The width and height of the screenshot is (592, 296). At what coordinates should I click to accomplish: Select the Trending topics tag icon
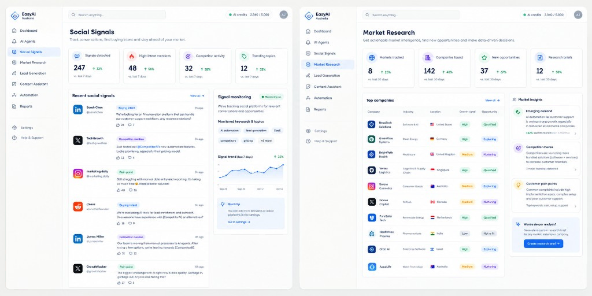pos(244,56)
